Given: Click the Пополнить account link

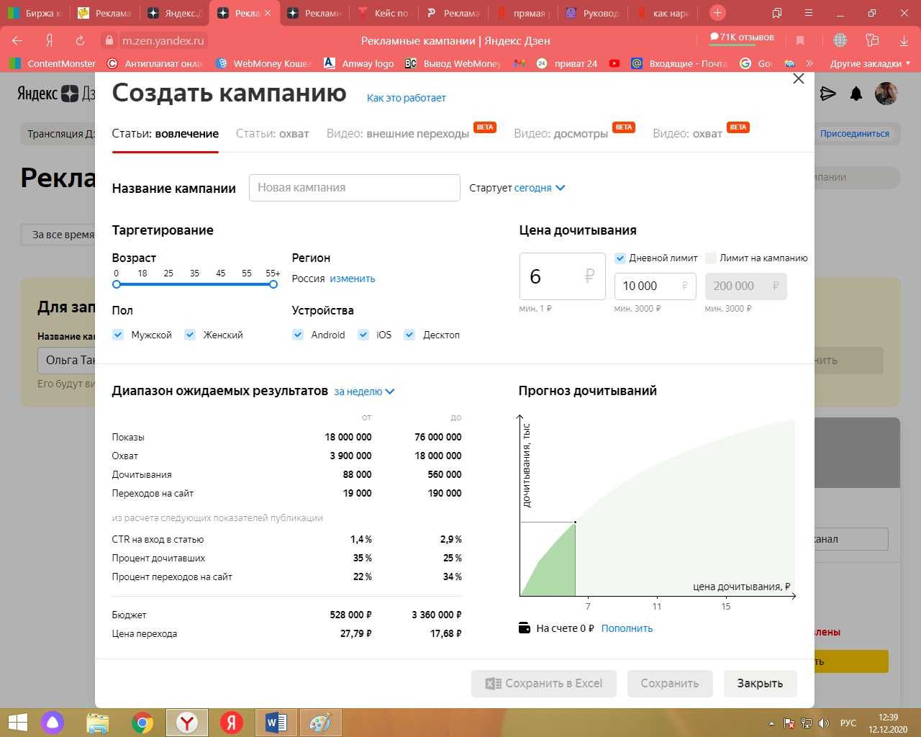Looking at the screenshot, I should pos(627,628).
